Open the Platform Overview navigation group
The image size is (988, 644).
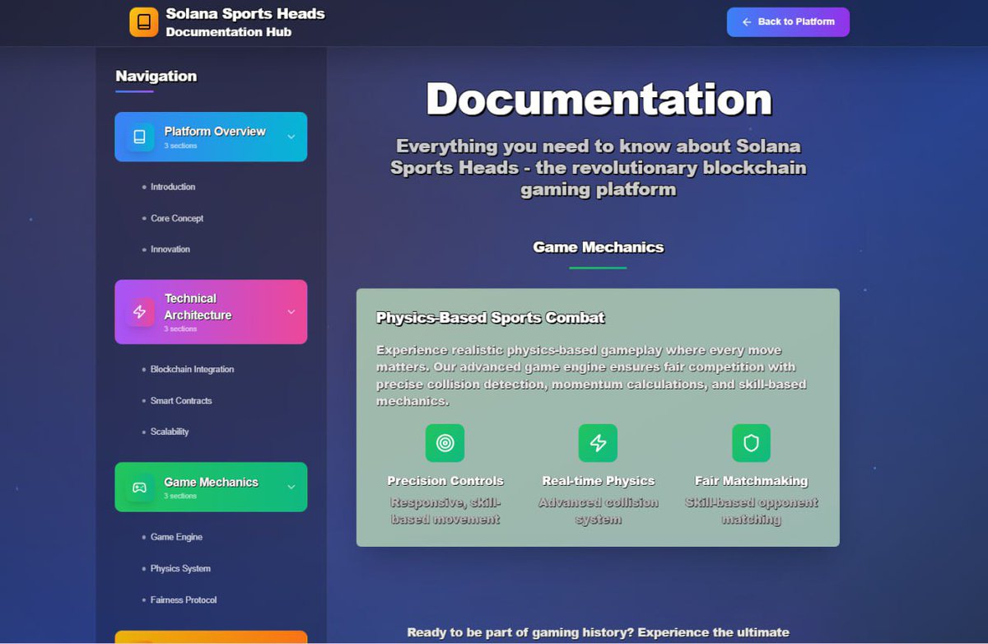pyautogui.click(x=211, y=137)
